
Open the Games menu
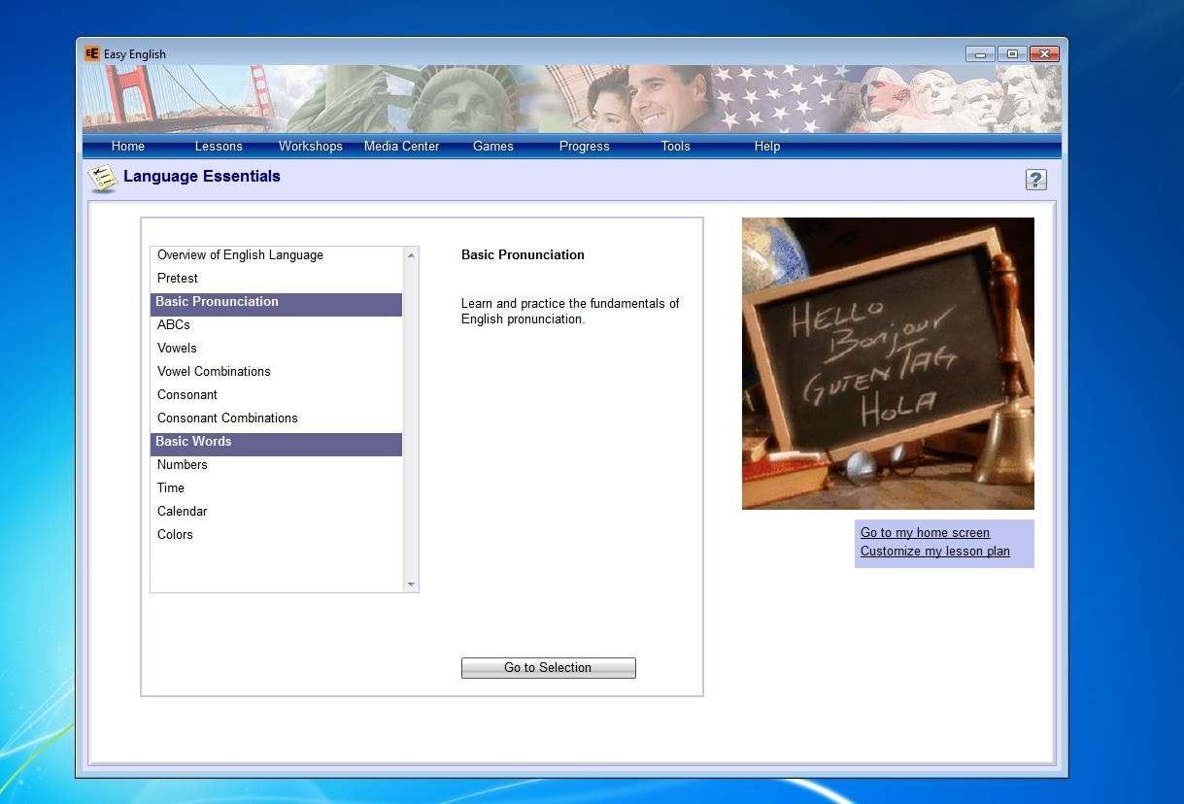pos(493,147)
